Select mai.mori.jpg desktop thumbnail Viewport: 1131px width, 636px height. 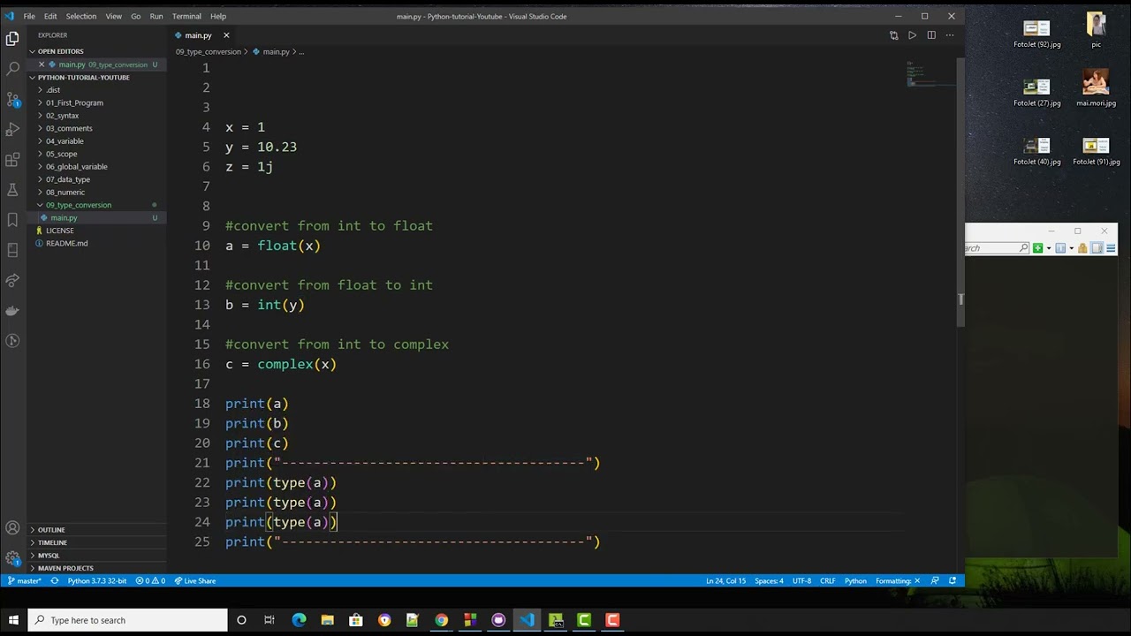(1096, 89)
